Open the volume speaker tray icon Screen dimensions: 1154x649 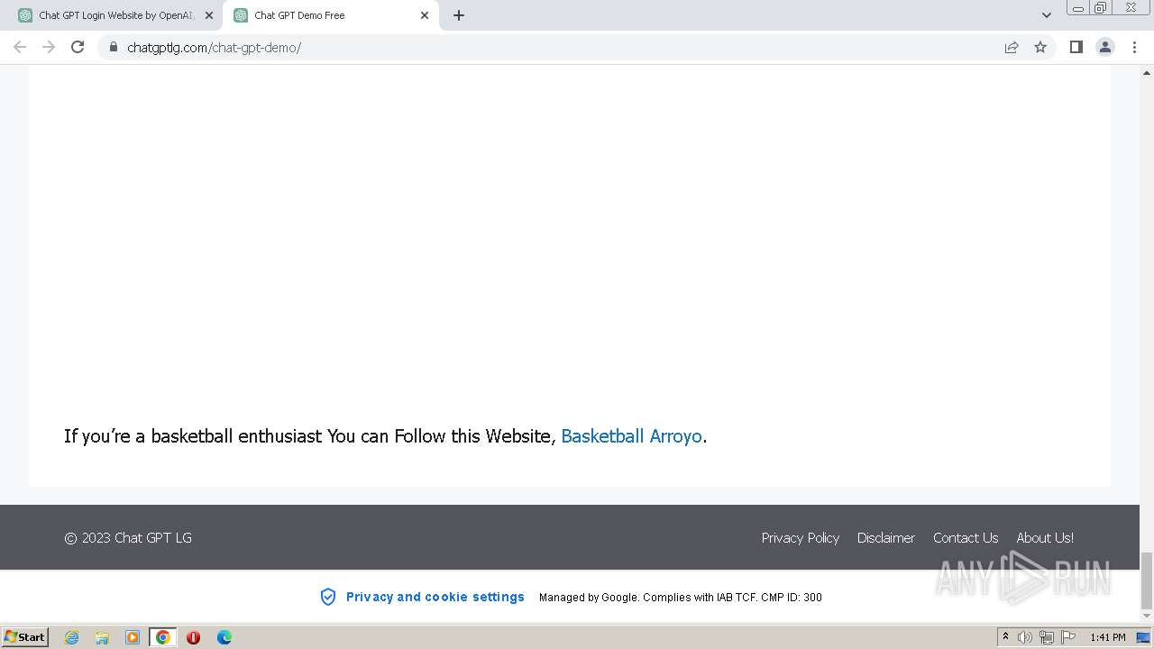[1025, 637]
